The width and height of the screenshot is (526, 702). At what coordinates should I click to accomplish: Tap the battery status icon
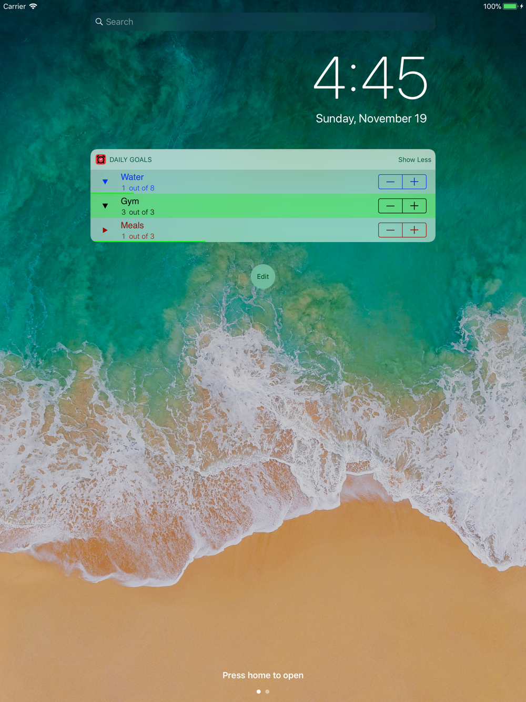click(x=510, y=6)
